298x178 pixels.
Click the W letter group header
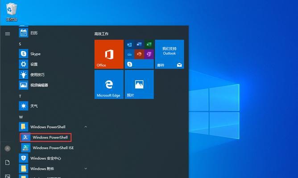pyautogui.click(x=21, y=117)
